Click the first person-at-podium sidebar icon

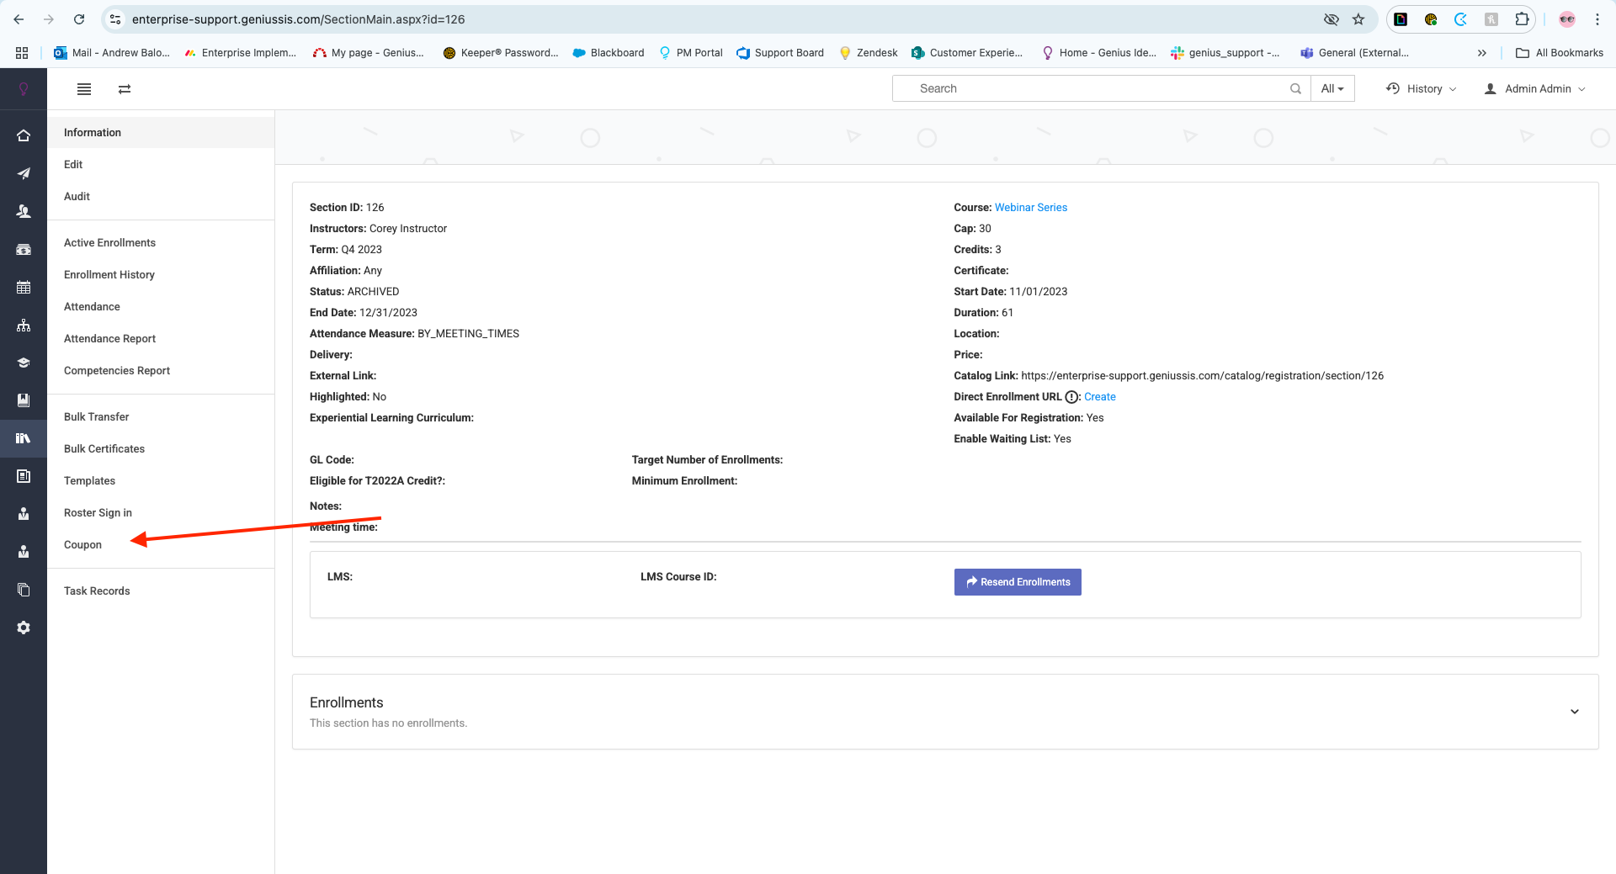coord(24,514)
